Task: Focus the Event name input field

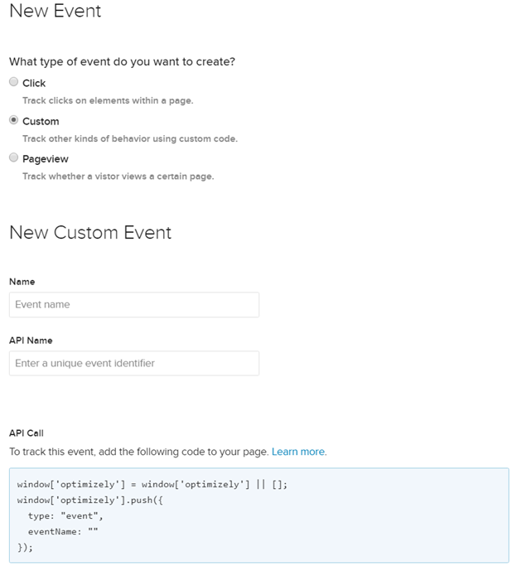Action: pyautogui.click(x=134, y=305)
